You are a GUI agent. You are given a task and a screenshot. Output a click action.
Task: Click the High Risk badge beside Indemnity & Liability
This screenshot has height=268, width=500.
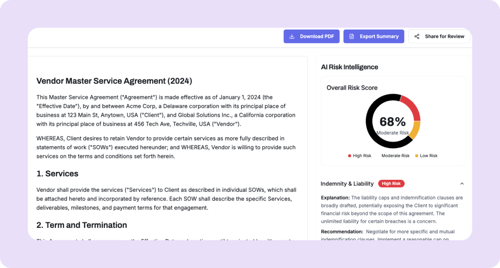[x=391, y=184]
